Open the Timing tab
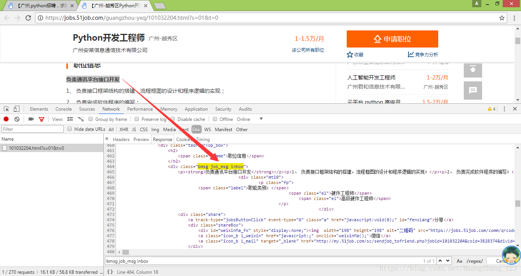 click(203, 140)
